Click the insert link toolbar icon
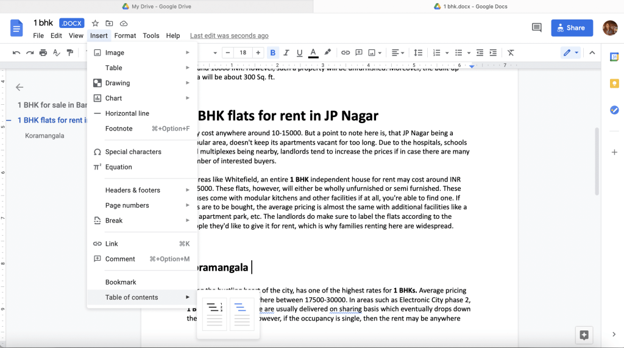The image size is (624, 348). [x=346, y=52]
